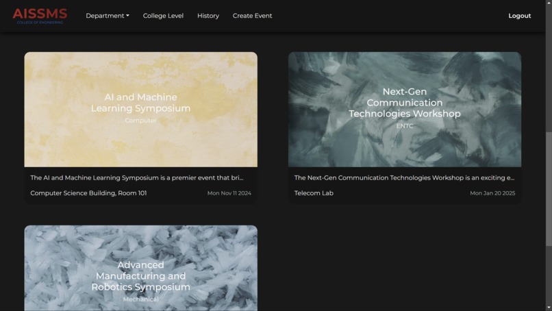Viewport: 552px width, 311px height.
Task: Click the 'ENTC' department label on workshop card
Action: click(x=405, y=126)
